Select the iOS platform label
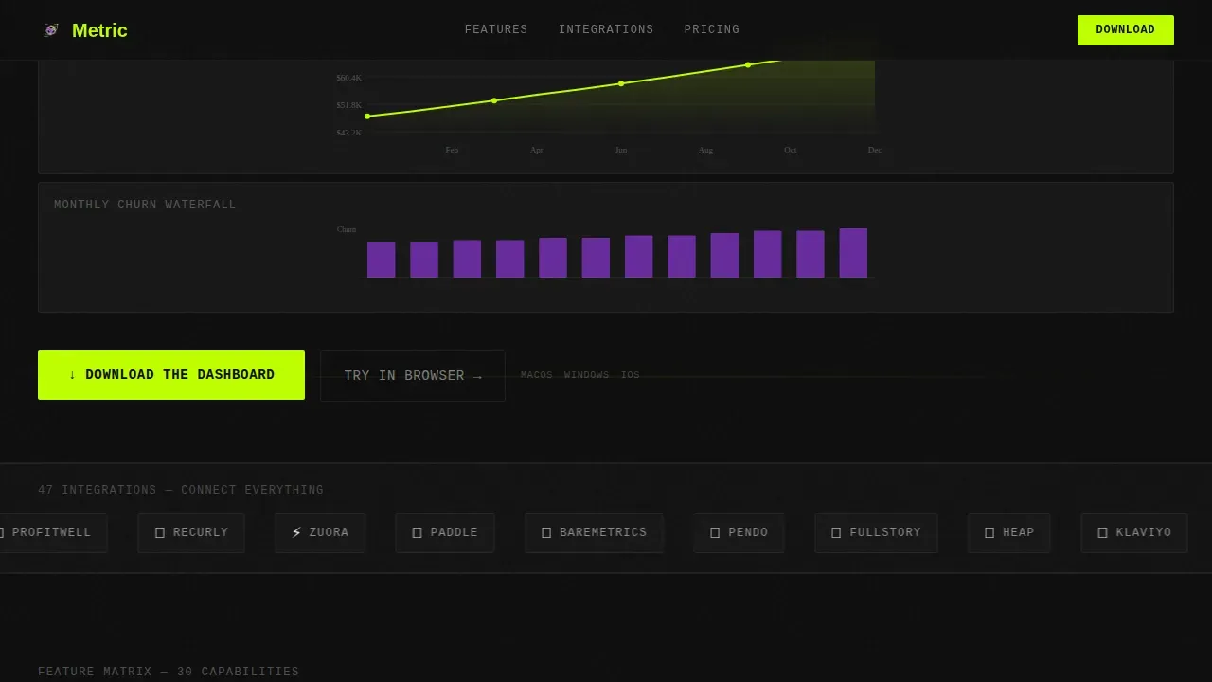The image size is (1212, 682). point(630,375)
